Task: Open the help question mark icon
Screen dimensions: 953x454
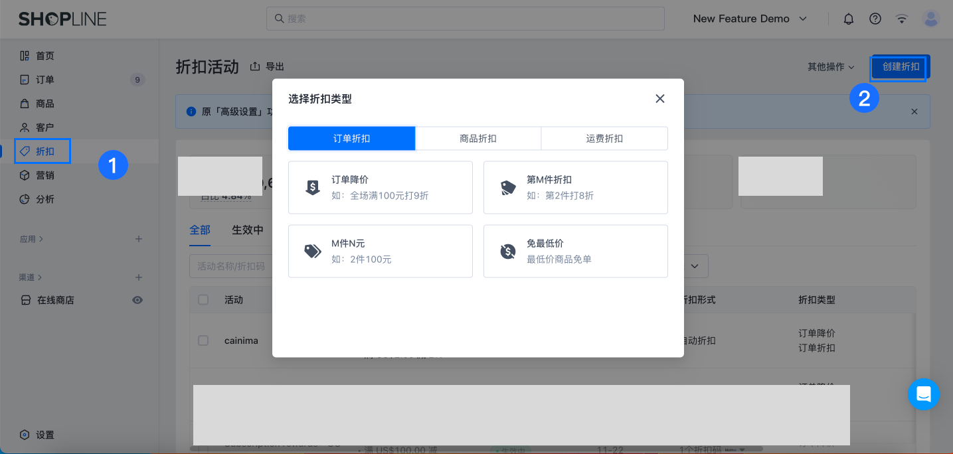Action: [875, 19]
